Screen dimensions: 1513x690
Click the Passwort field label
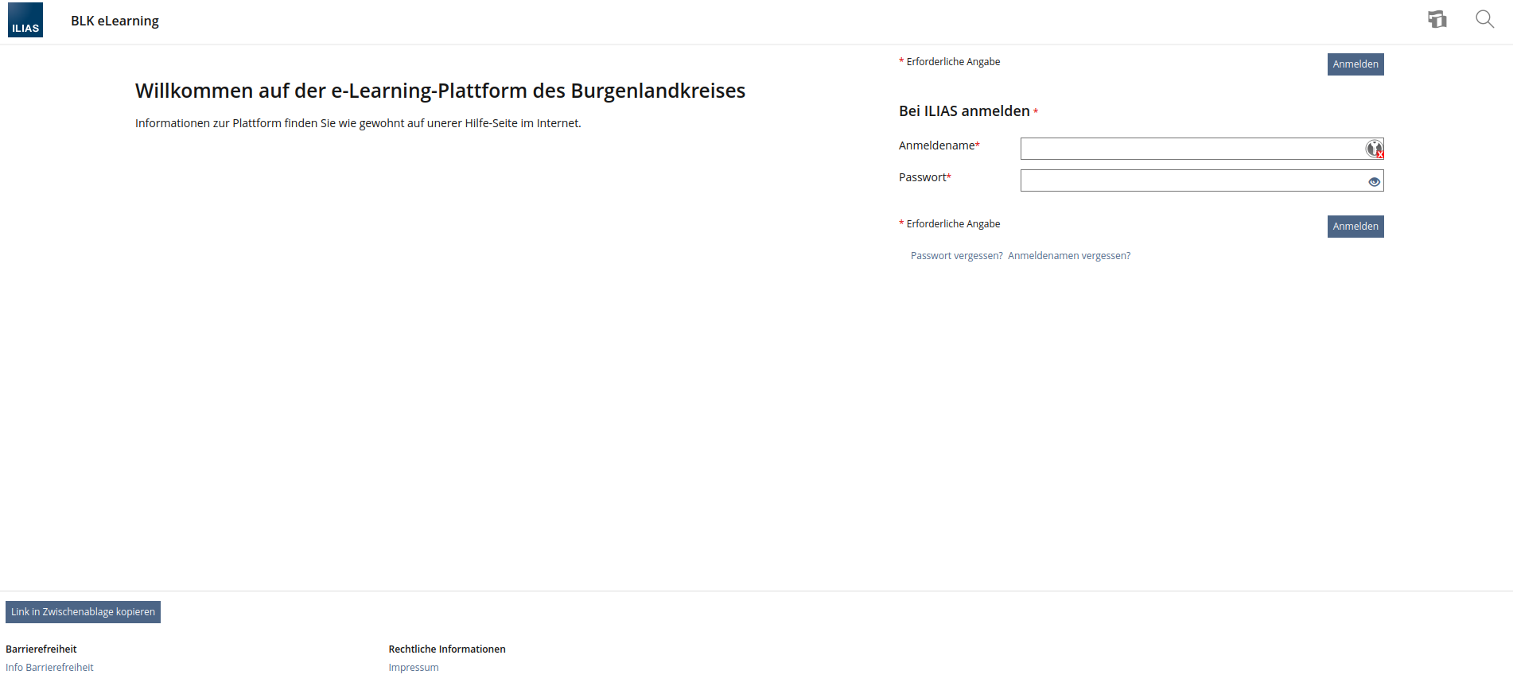[x=924, y=177]
